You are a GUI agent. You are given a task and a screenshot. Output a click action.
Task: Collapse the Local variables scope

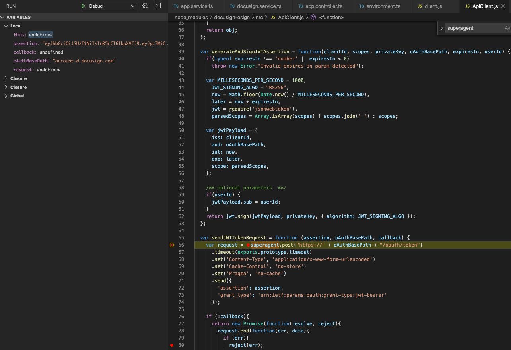click(6, 26)
